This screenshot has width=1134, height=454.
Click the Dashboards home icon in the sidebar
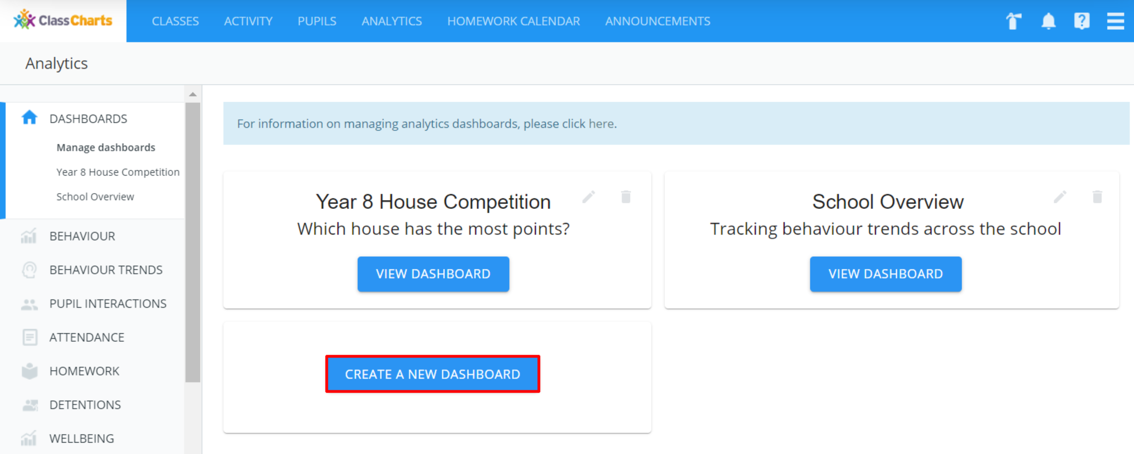pos(29,118)
